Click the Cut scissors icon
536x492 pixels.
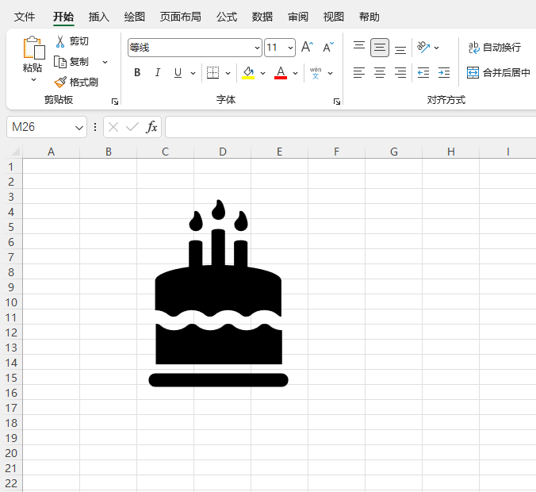coord(60,41)
